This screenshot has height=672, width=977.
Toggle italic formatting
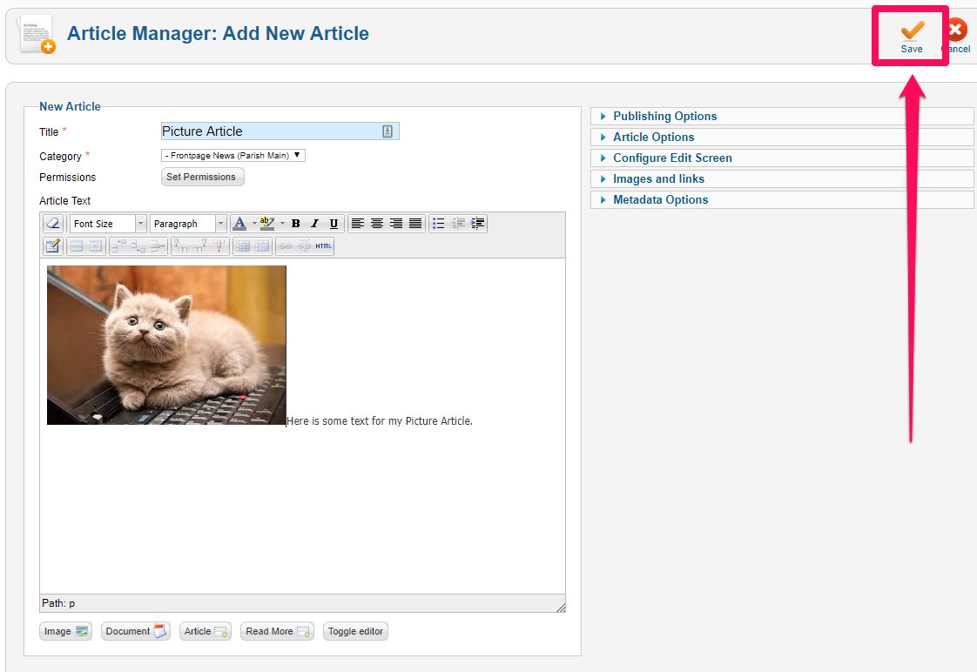(x=314, y=223)
